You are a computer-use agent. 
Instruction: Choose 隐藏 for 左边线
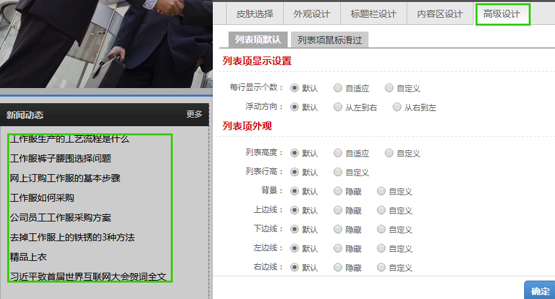[338, 248]
